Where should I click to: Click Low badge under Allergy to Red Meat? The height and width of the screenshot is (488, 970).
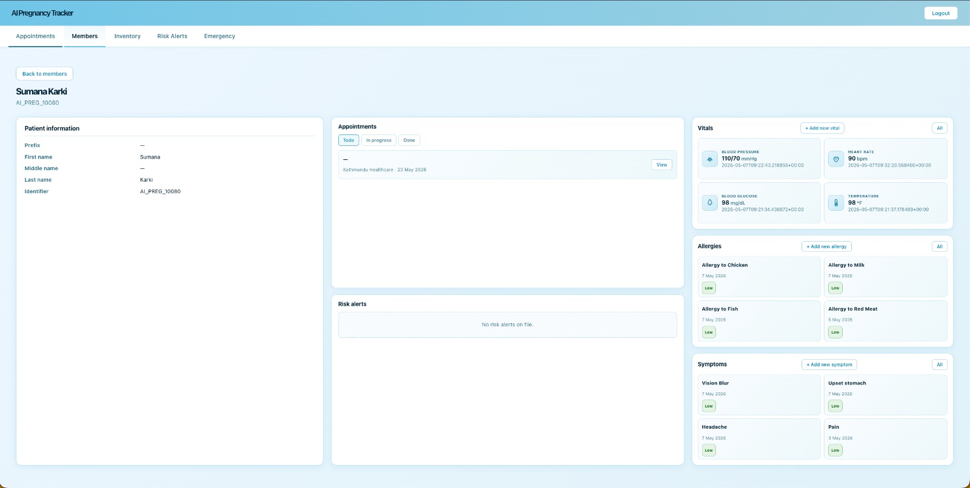pyautogui.click(x=835, y=332)
